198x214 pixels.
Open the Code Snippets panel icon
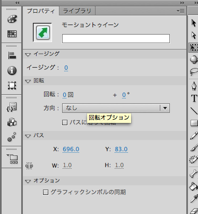12,107
